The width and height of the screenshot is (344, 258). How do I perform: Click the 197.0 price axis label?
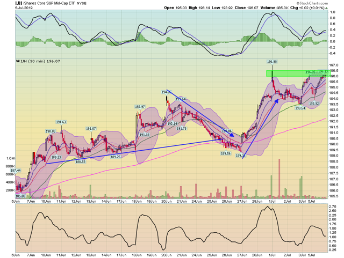[x=333, y=65]
